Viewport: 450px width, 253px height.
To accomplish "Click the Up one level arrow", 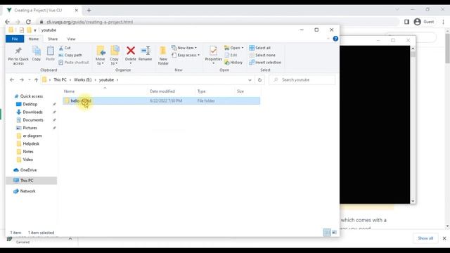I will [36, 79].
